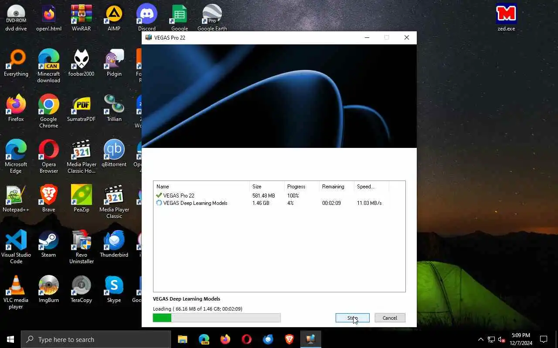Screen dimensions: 558x348
Task: Open the Thunderbird desktop shortcut
Action: click(114, 244)
